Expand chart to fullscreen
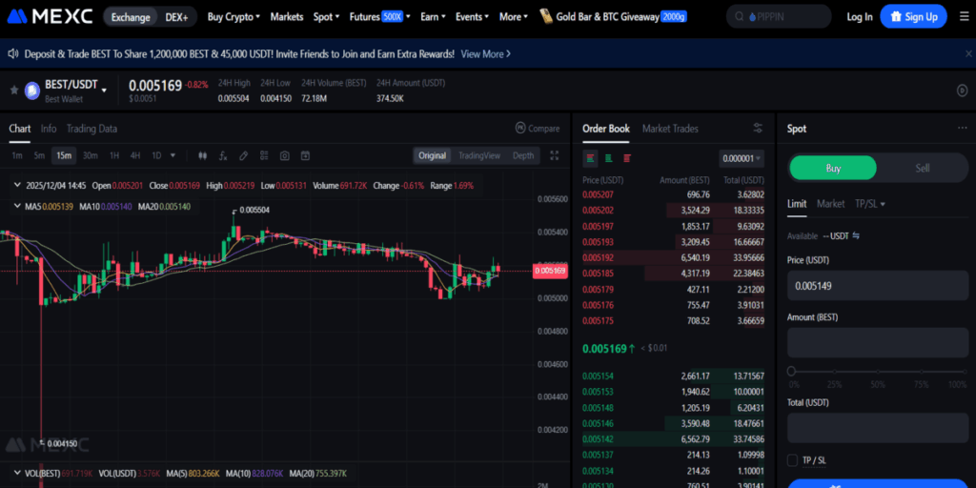This screenshot has width=976, height=488. (554, 155)
